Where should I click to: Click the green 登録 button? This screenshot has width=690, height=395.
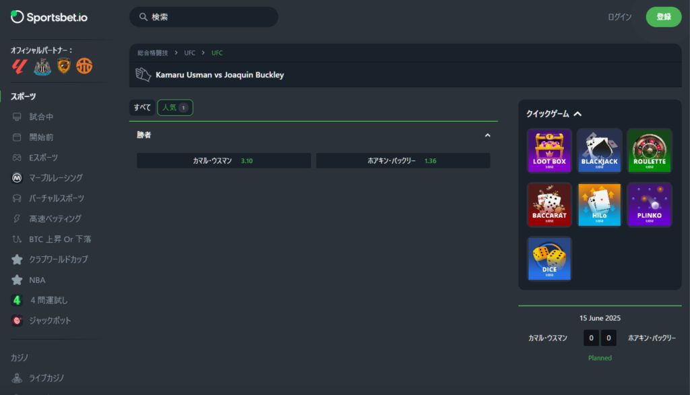pos(664,17)
